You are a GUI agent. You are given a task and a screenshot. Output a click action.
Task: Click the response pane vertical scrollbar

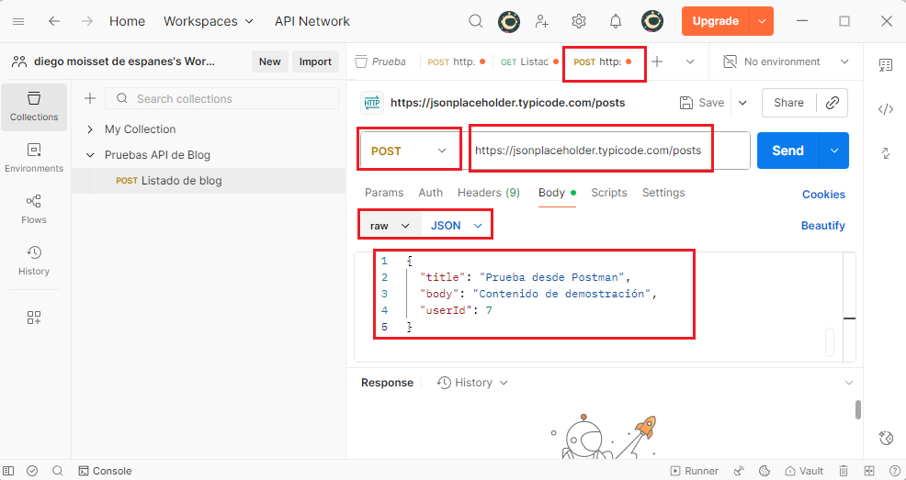[858, 409]
